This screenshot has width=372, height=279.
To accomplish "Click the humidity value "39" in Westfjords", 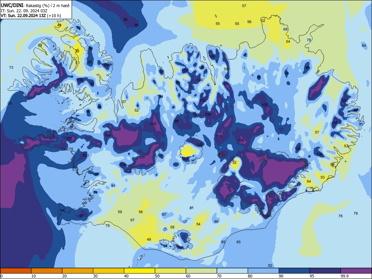I will (x=77, y=51).
